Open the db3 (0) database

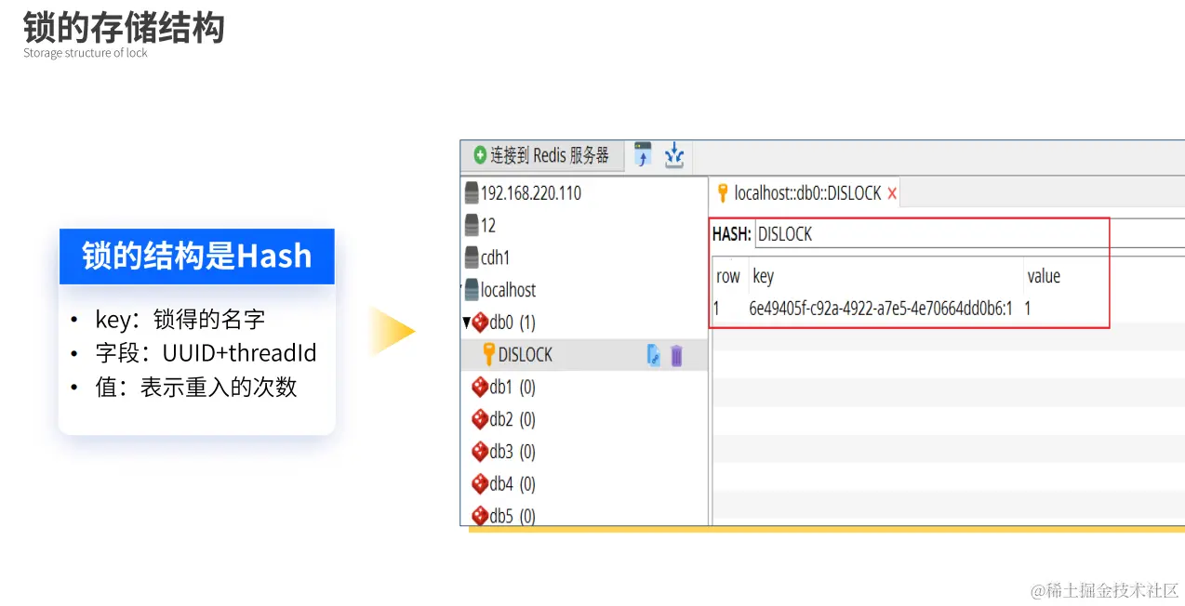(x=513, y=452)
